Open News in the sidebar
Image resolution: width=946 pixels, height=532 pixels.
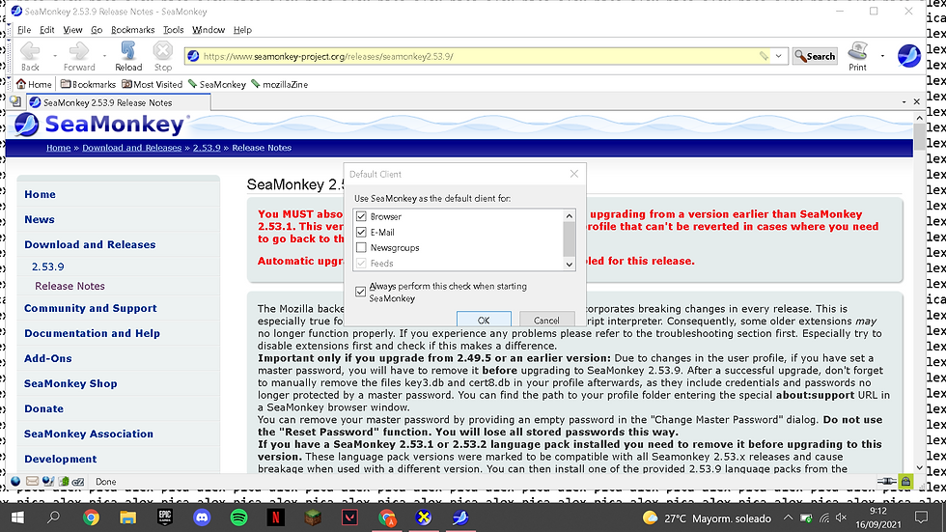[40, 219]
